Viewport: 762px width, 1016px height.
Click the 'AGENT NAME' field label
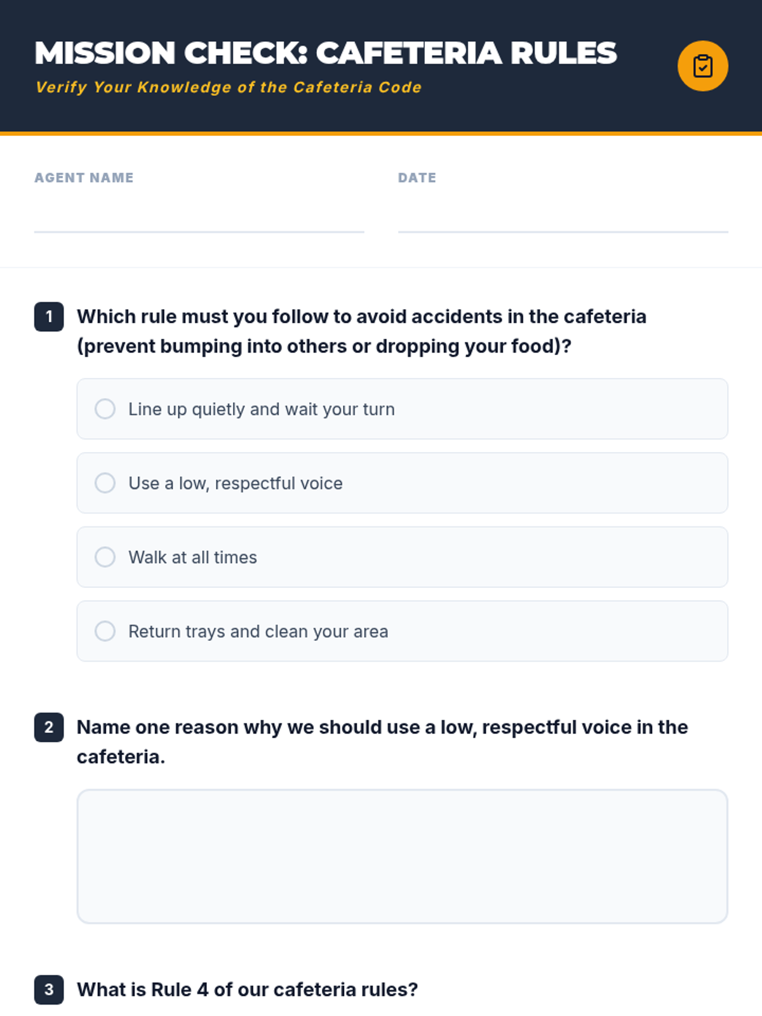point(84,178)
